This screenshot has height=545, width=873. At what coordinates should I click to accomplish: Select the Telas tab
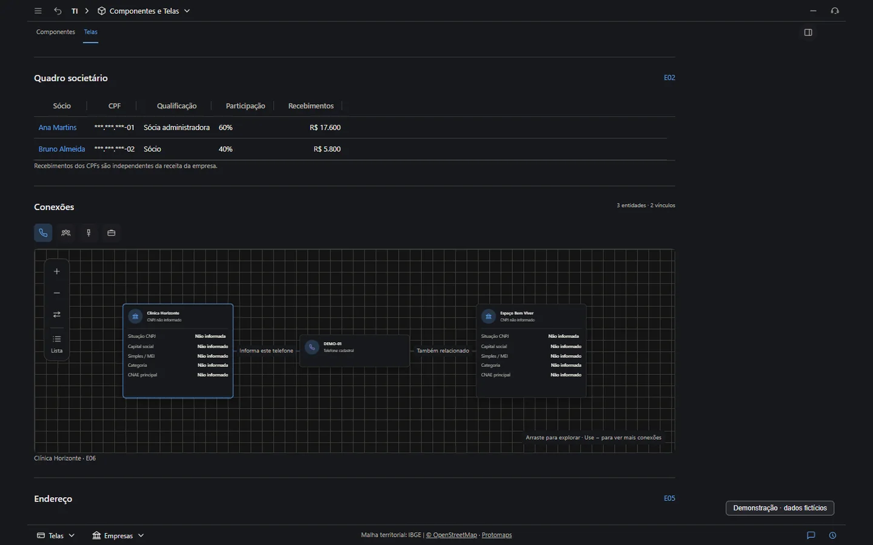(91, 32)
